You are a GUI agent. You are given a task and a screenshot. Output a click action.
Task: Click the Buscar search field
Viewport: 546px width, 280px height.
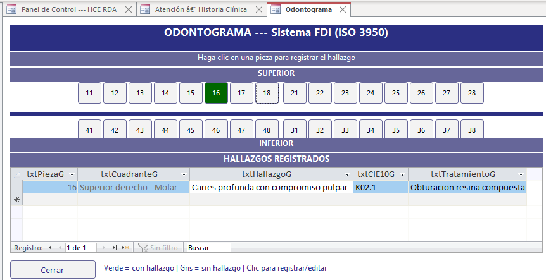[208, 248]
